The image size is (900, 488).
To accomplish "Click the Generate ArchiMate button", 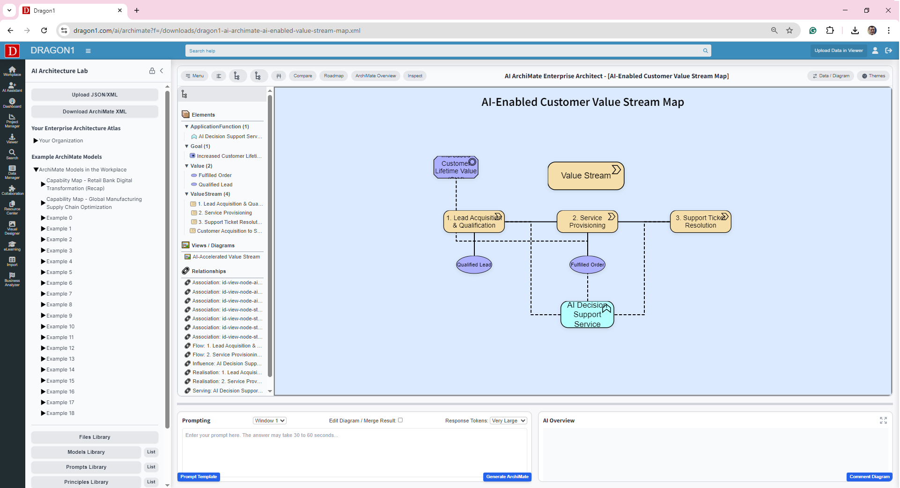I will (x=507, y=477).
